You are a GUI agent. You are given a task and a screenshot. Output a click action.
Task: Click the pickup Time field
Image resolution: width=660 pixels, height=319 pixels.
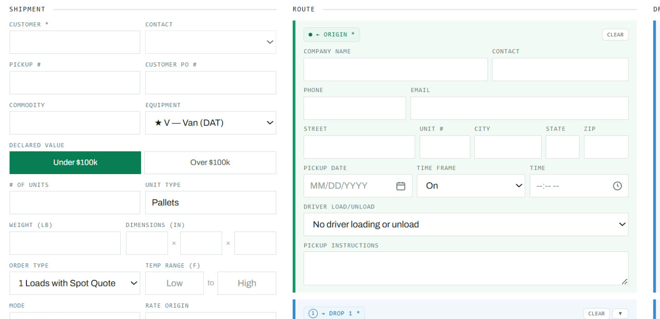pyautogui.click(x=579, y=186)
